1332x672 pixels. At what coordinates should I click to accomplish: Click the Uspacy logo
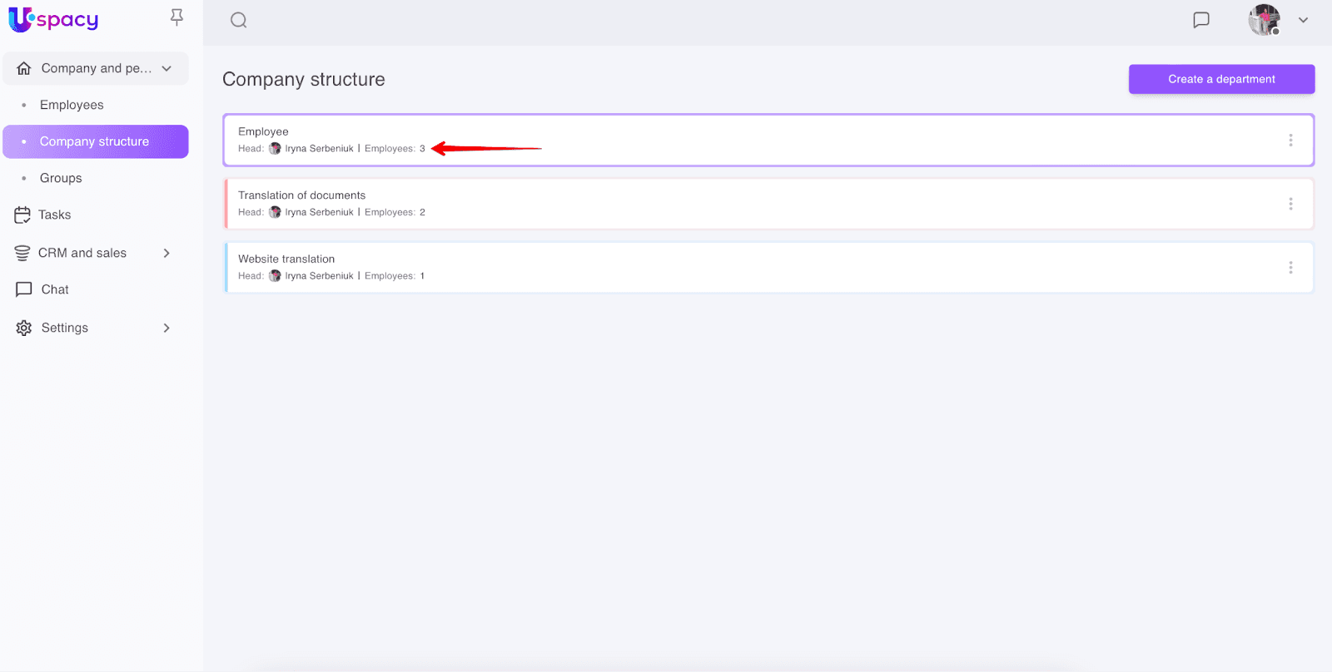click(53, 19)
